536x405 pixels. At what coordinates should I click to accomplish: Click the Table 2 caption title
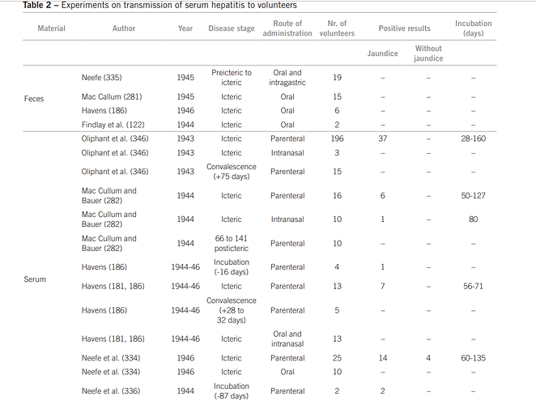tap(160, 5)
